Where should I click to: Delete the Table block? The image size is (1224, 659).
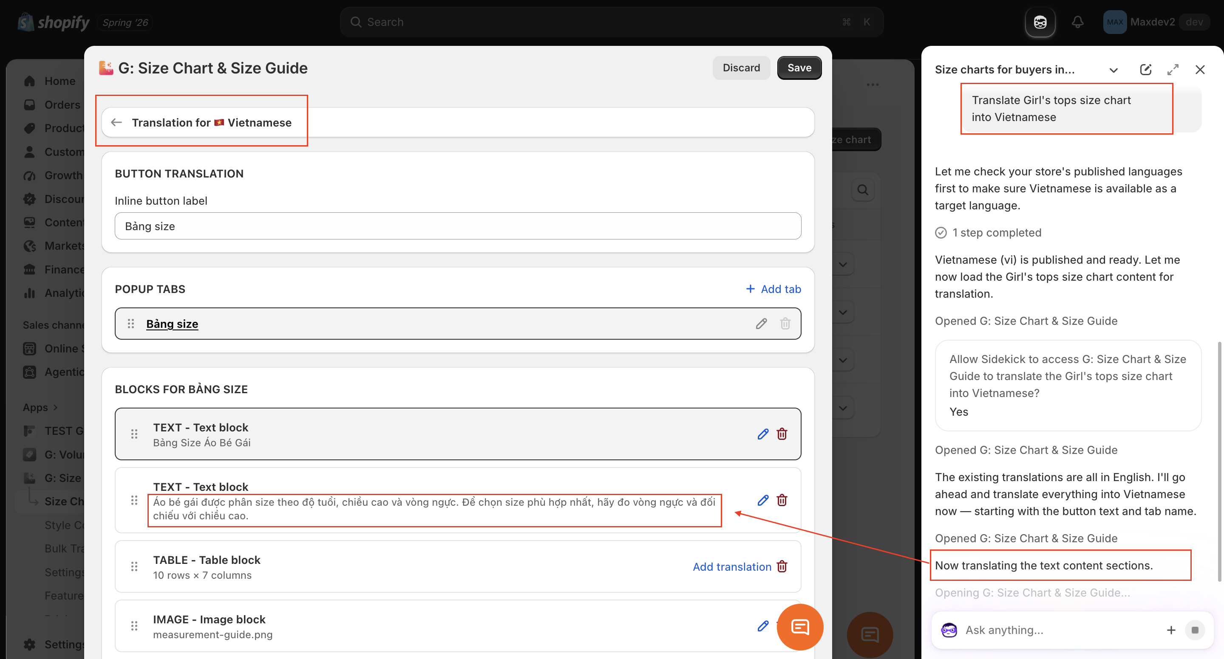click(x=782, y=566)
